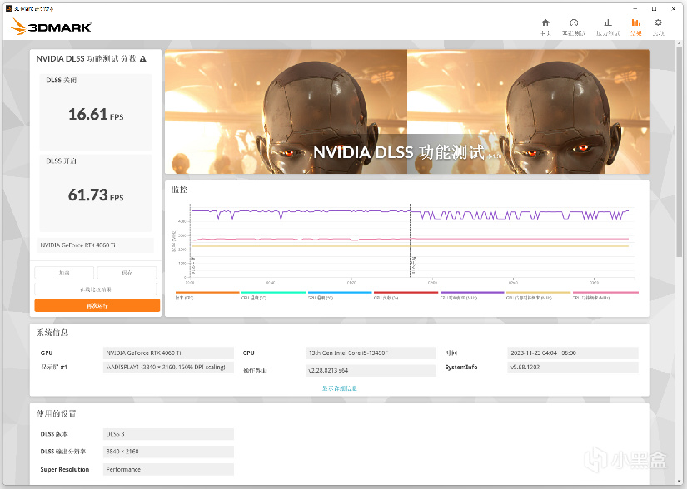Open the Options gear tab
Viewport: 687px width, 489px height.
click(658, 27)
